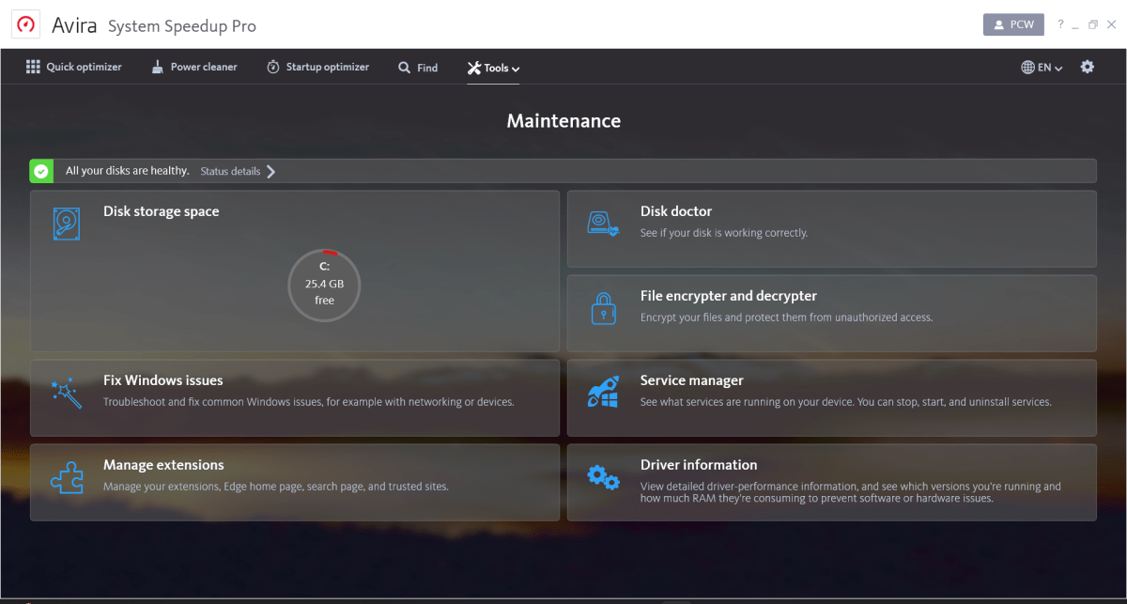Image resolution: width=1127 pixels, height=604 pixels.
Task: Click the Fix Windows issues magic wand icon
Action: click(66, 393)
